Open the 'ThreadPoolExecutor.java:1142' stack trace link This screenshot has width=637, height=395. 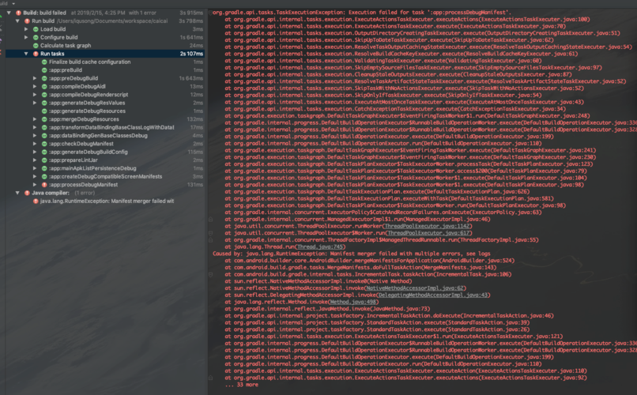pos(427,226)
